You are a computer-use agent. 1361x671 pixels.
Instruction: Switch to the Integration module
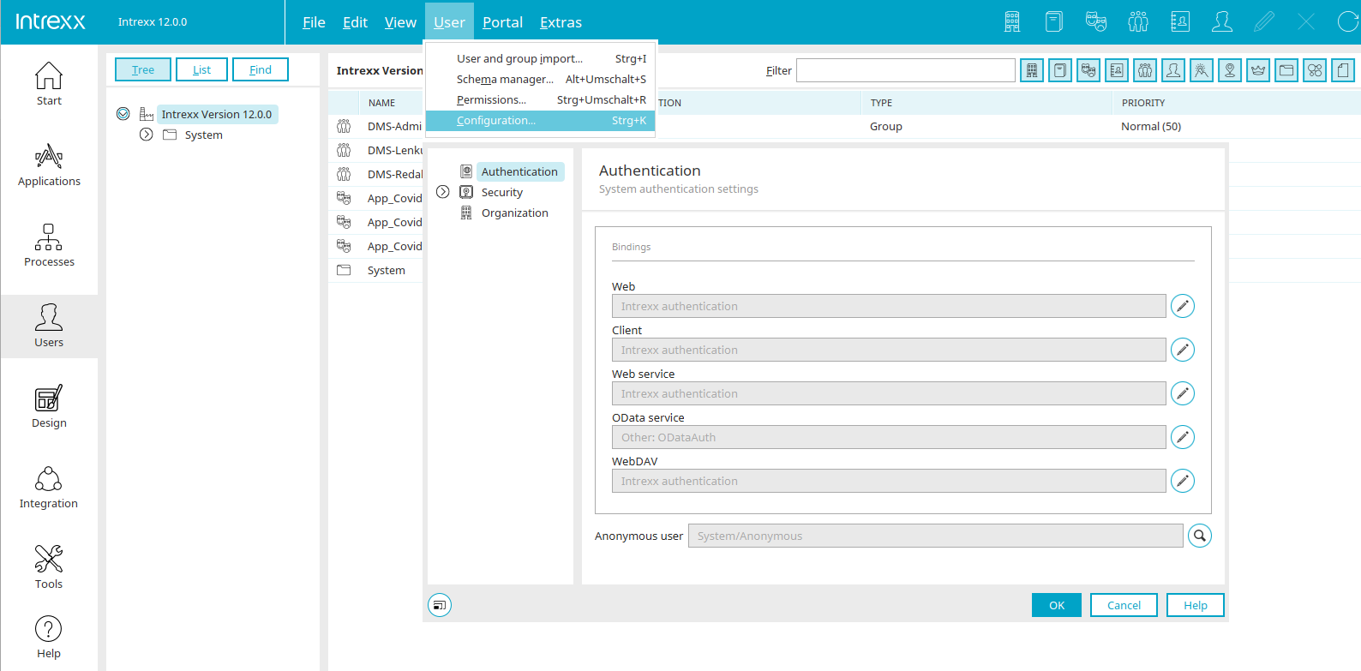pyautogui.click(x=49, y=487)
